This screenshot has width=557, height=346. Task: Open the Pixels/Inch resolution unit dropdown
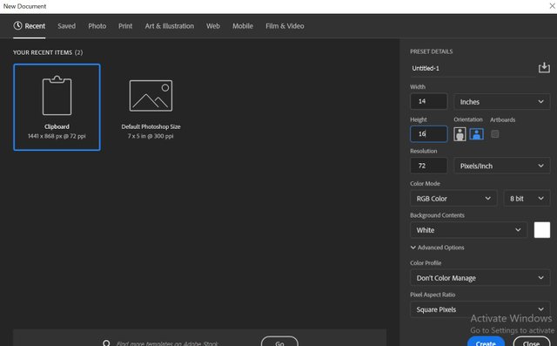(x=501, y=166)
